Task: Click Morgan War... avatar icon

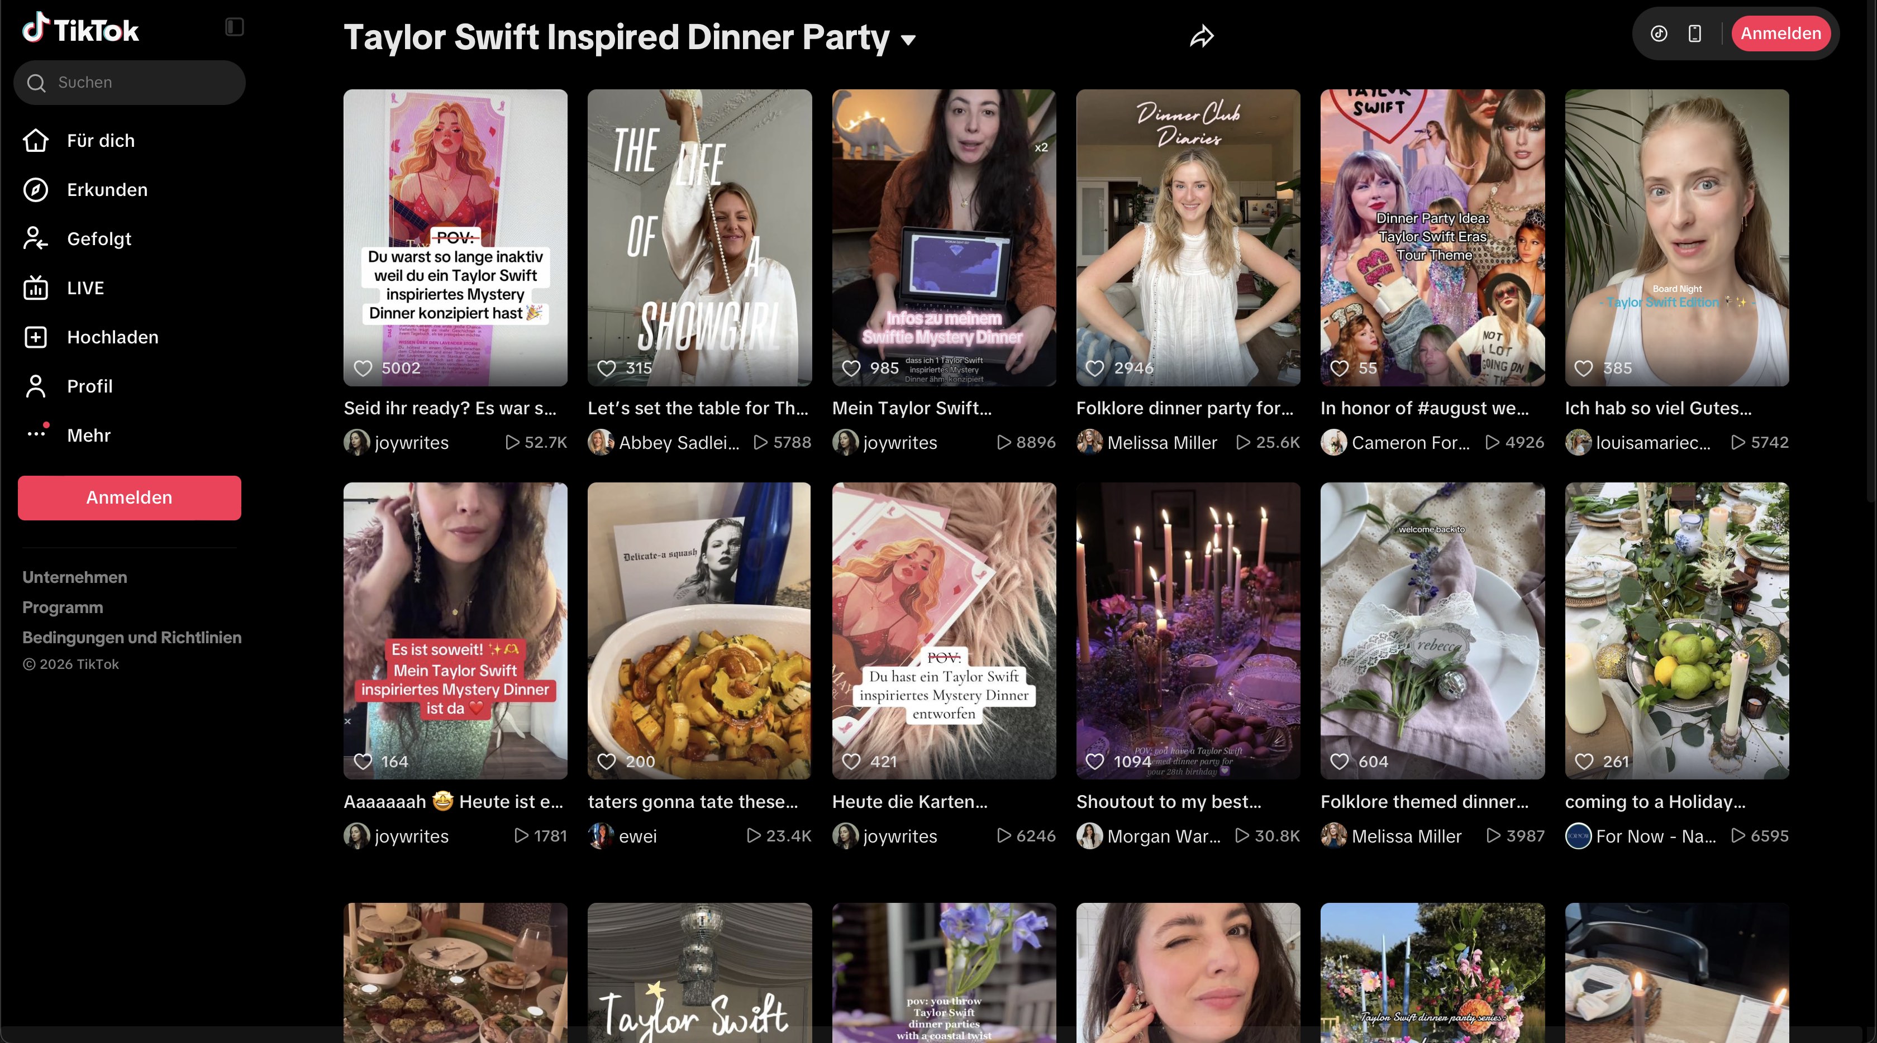Action: (x=1089, y=835)
